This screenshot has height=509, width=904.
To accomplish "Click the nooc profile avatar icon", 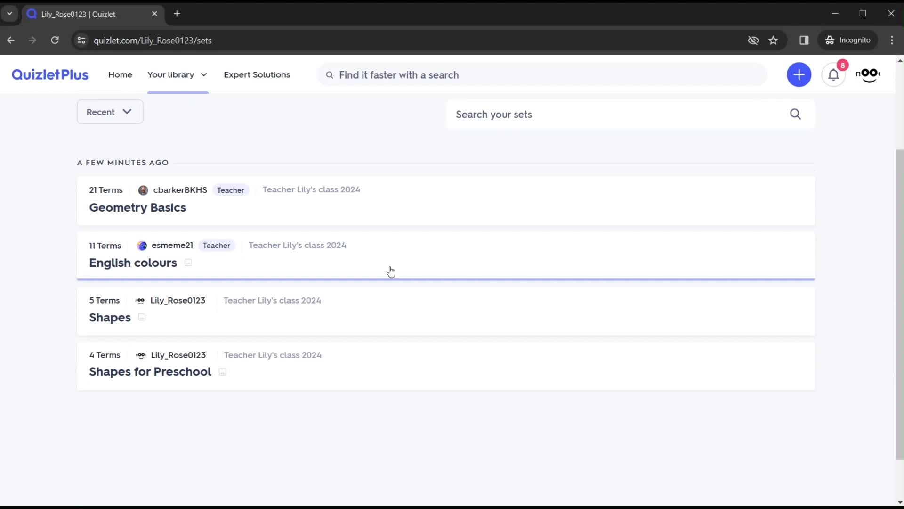I will pos(870,74).
